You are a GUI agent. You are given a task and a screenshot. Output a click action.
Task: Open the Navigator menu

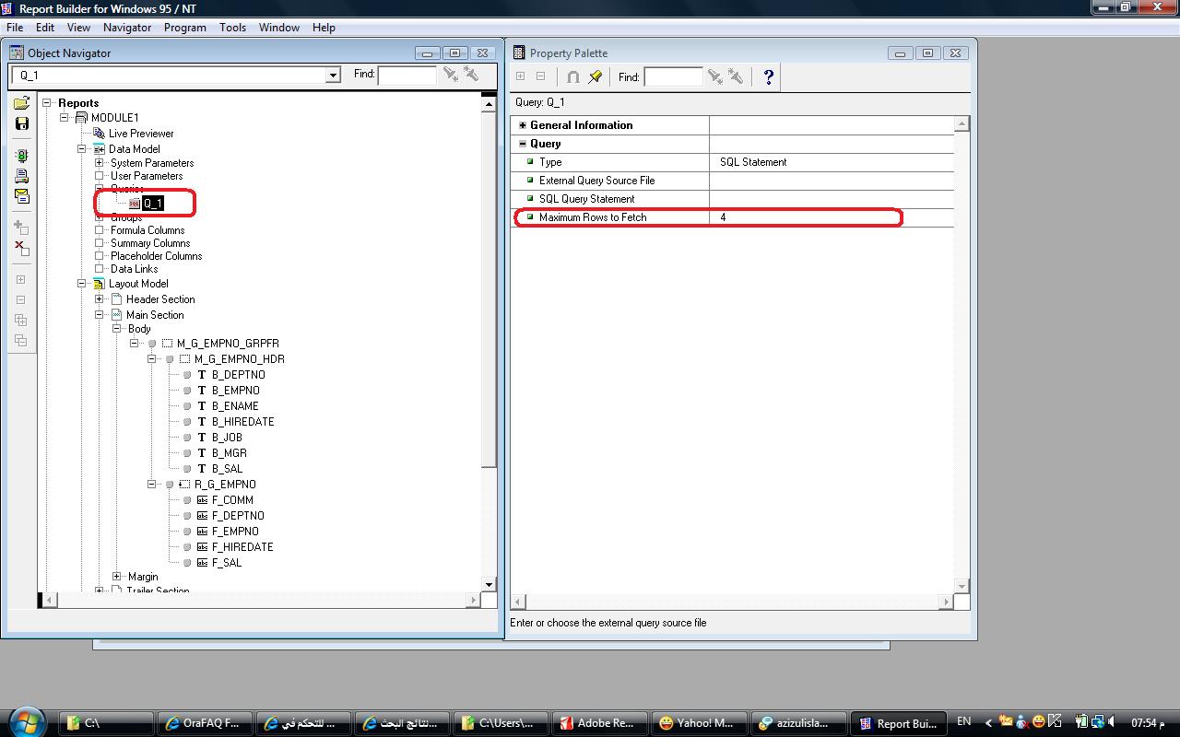coord(126,28)
